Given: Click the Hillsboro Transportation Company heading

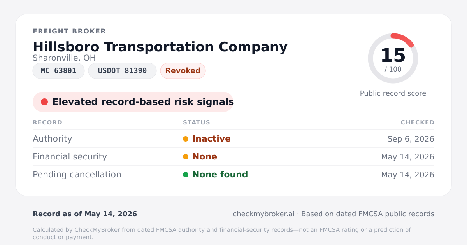Looking at the screenshot, I should coord(160,47).
